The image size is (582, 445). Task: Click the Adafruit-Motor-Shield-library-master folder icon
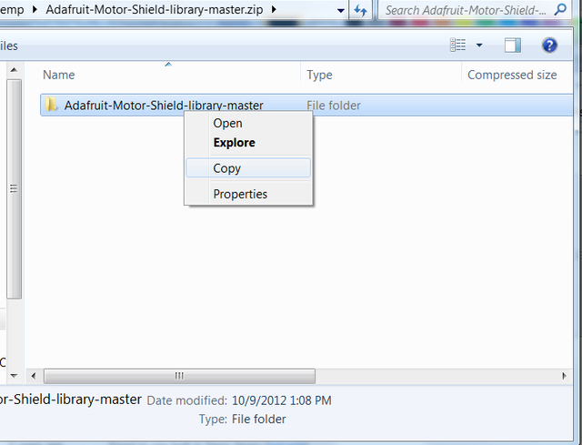coord(52,106)
